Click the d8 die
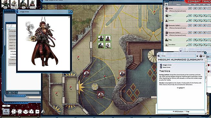 tap(32, 112)
